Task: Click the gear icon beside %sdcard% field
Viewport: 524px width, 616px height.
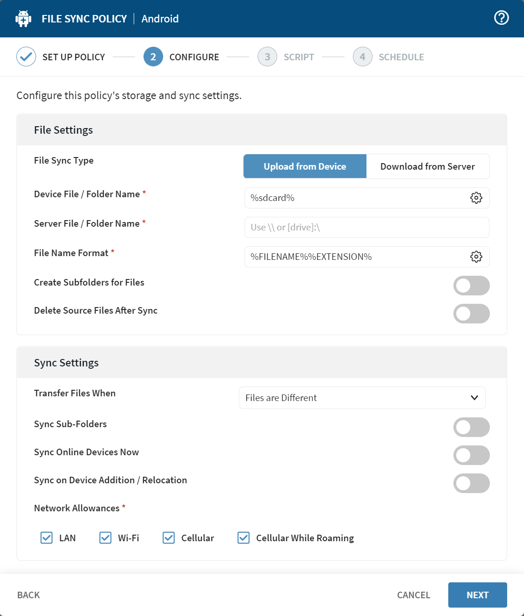Action: [476, 198]
